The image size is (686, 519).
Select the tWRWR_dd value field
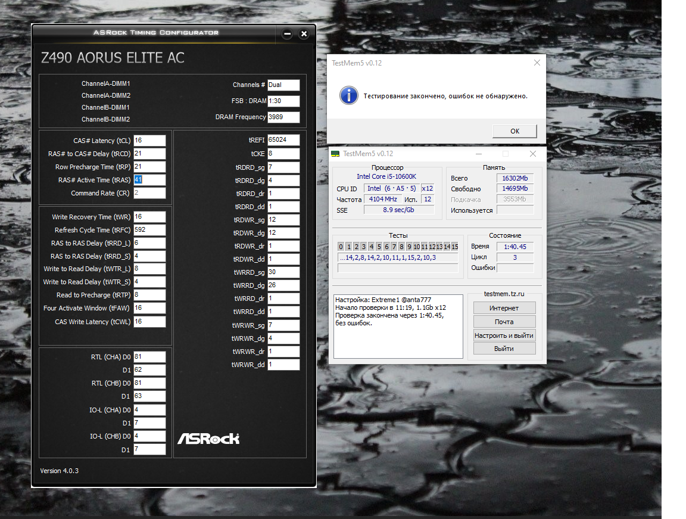pos(283,365)
